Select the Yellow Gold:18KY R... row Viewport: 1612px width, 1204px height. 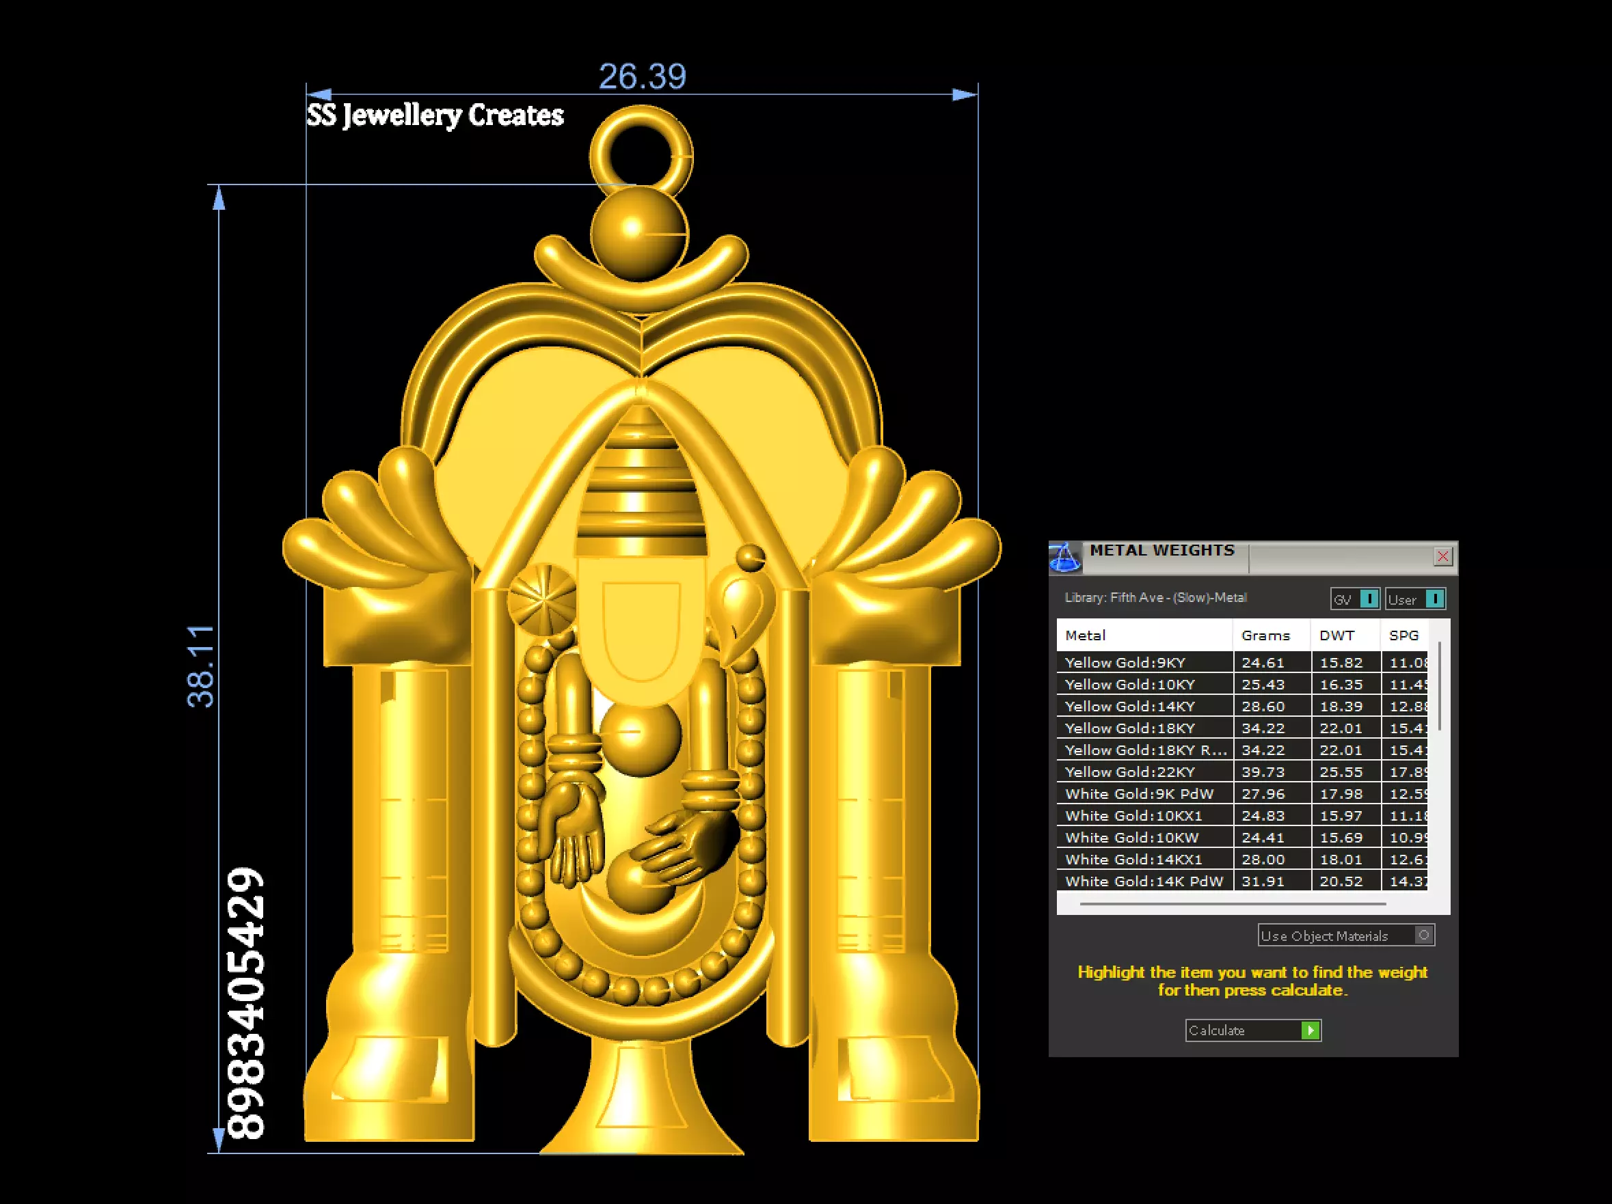point(1243,750)
